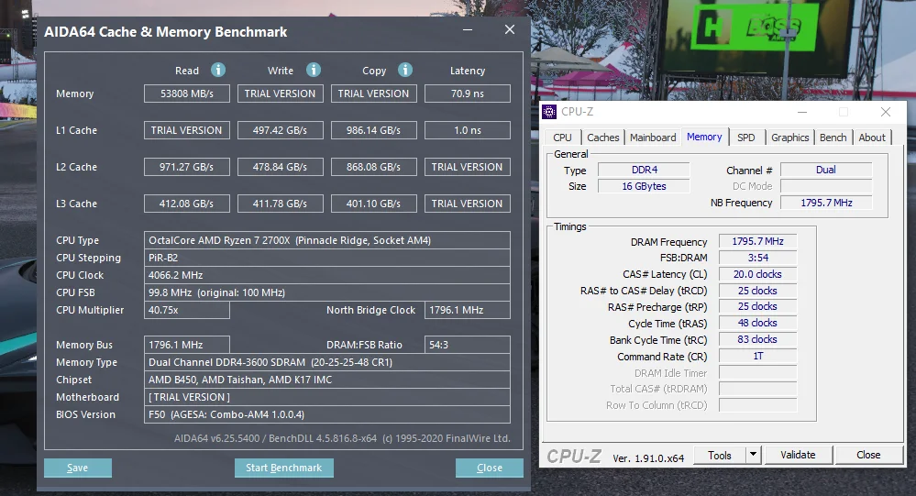Image resolution: width=916 pixels, height=496 pixels.
Task: Click the Command Rate 1T value
Action: click(x=757, y=356)
